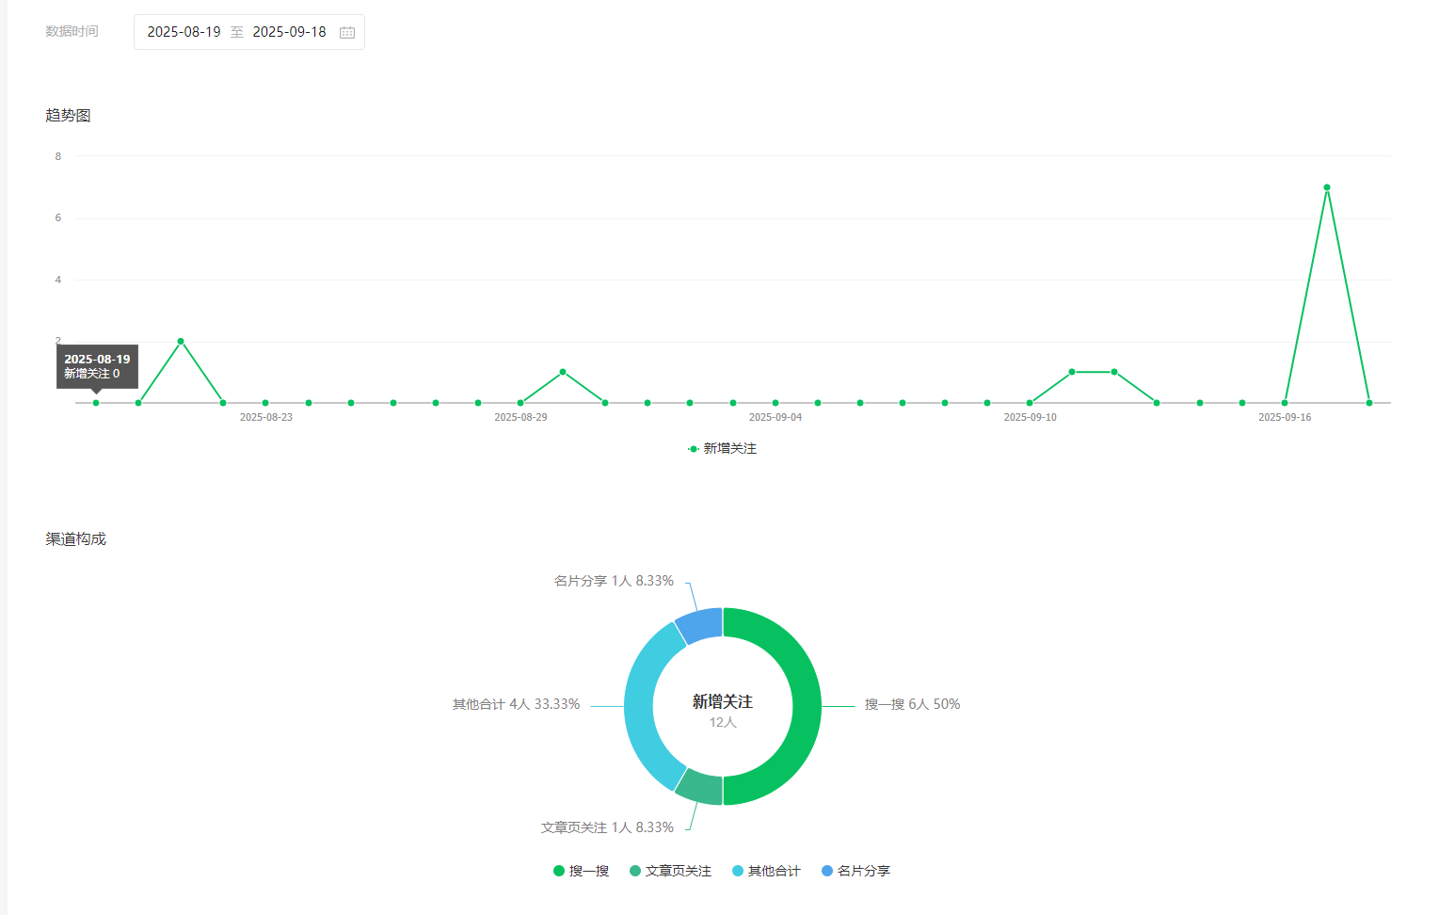Click end date 2025-09-18 field

click(x=289, y=32)
